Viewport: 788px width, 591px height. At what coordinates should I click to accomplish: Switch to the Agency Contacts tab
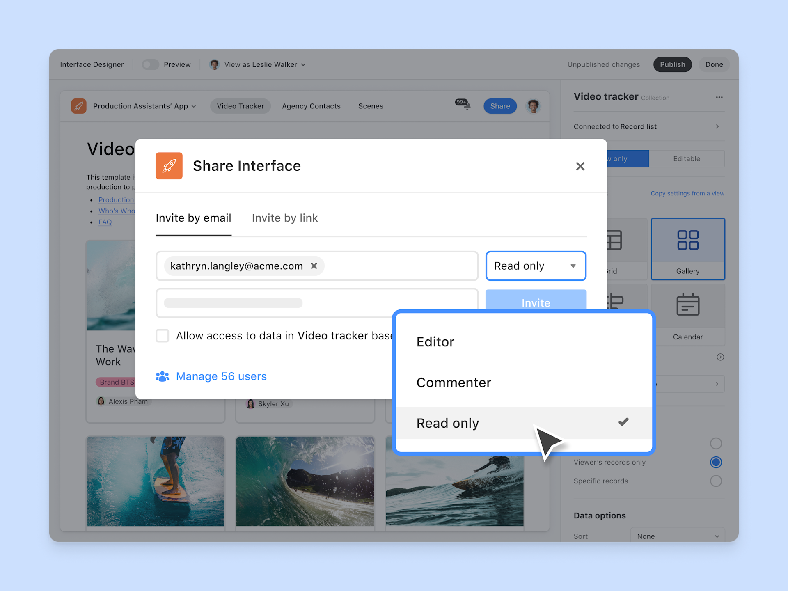coord(311,106)
